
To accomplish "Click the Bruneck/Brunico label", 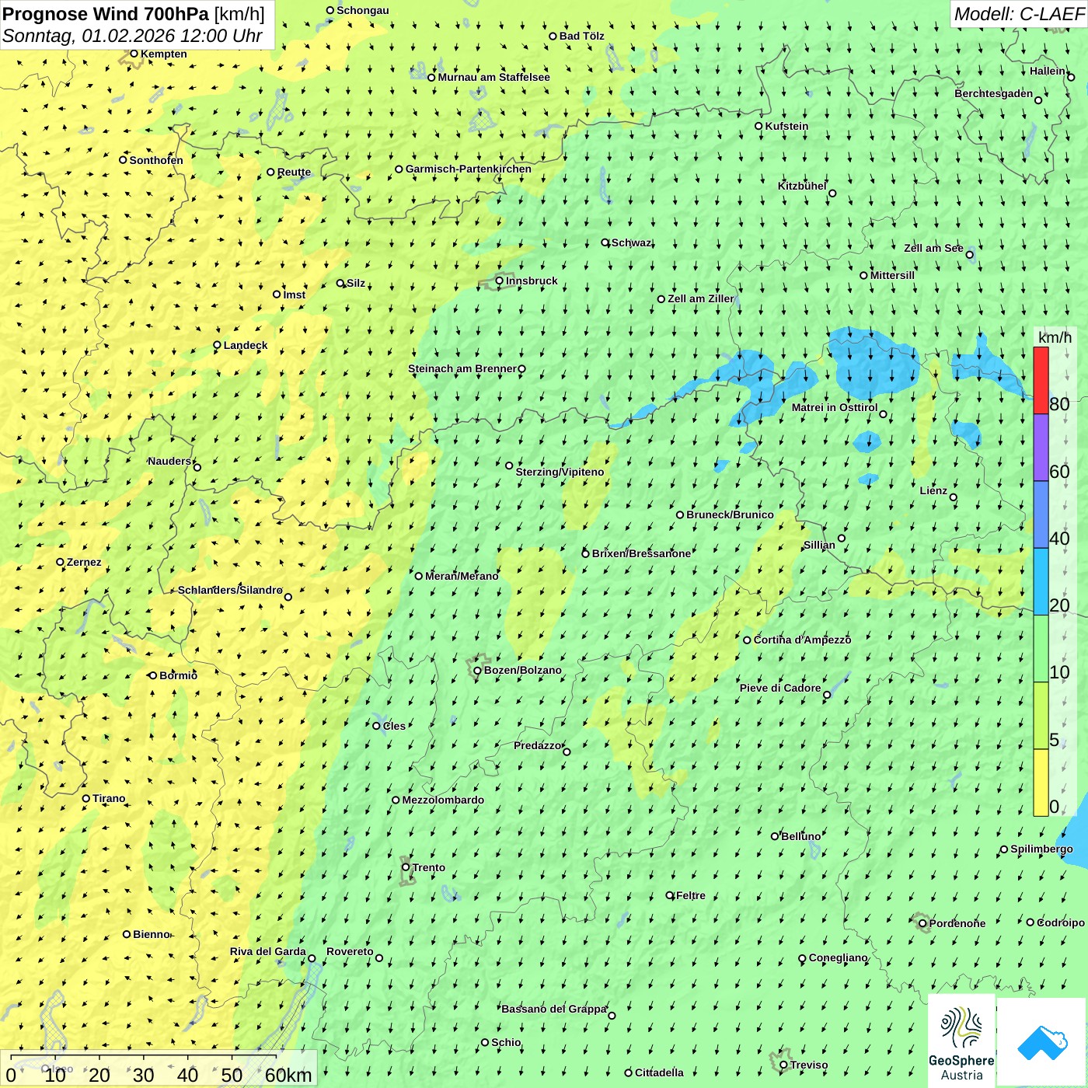I will 730,514.
